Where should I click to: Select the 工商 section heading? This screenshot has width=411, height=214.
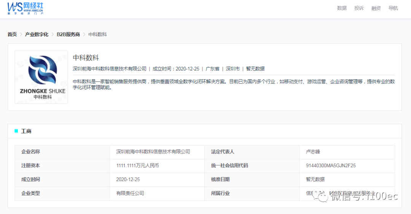pos(26,131)
